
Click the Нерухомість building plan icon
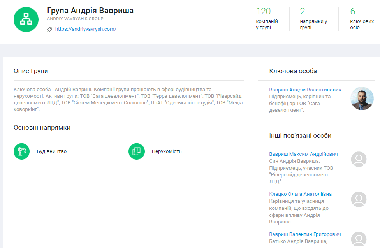(137, 151)
